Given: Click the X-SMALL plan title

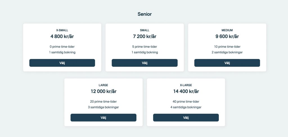Looking at the screenshot, I should click(x=62, y=30).
